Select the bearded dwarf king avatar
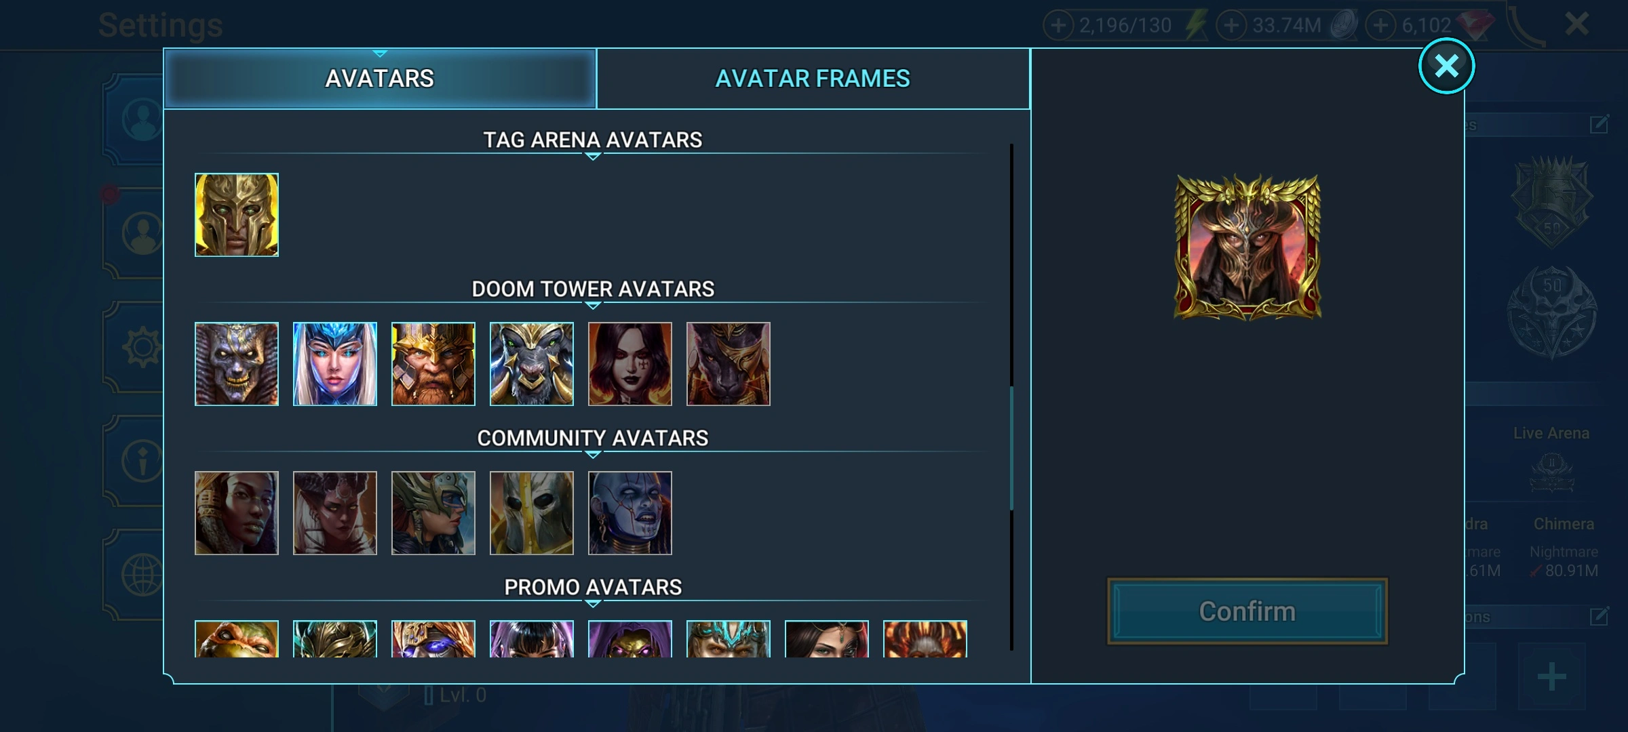1628x732 pixels. coord(433,364)
